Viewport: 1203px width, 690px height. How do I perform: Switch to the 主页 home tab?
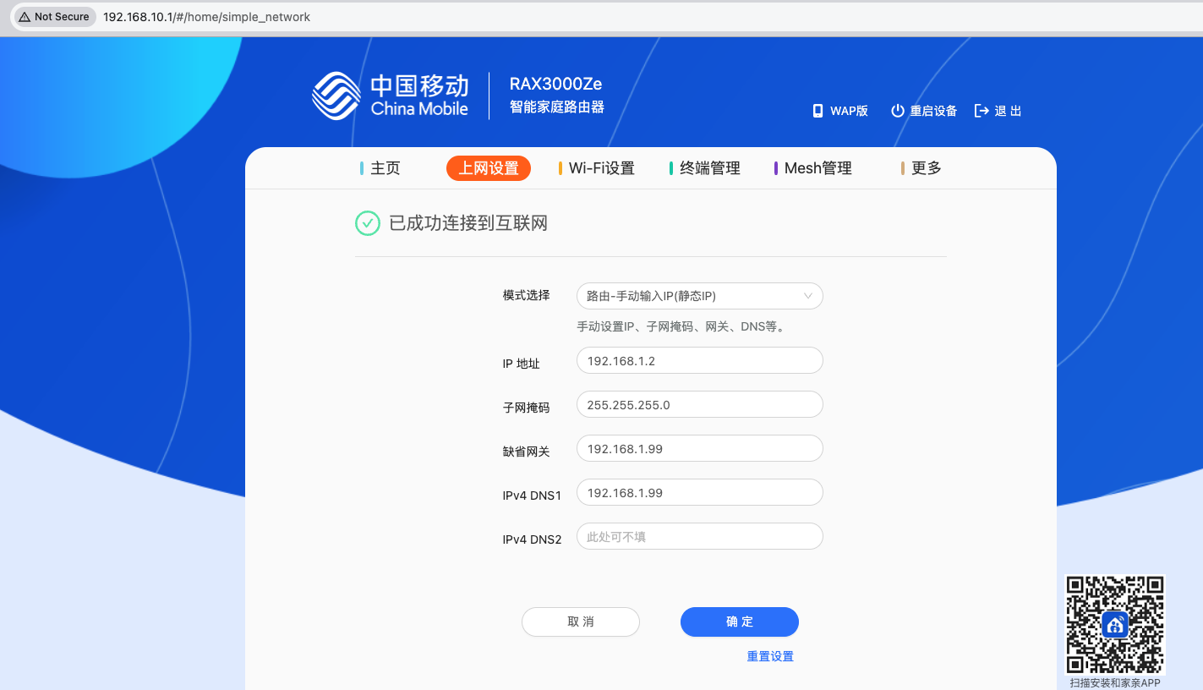click(385, 168)
